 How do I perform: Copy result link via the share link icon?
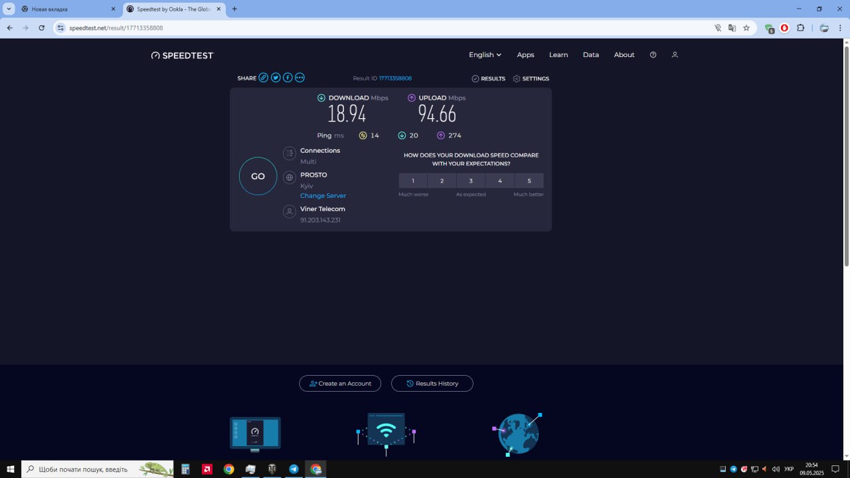click(264, 78)
